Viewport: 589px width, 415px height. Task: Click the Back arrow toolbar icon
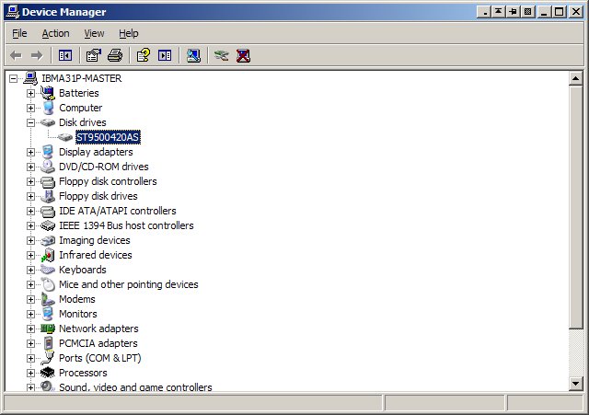pos(16,55)
